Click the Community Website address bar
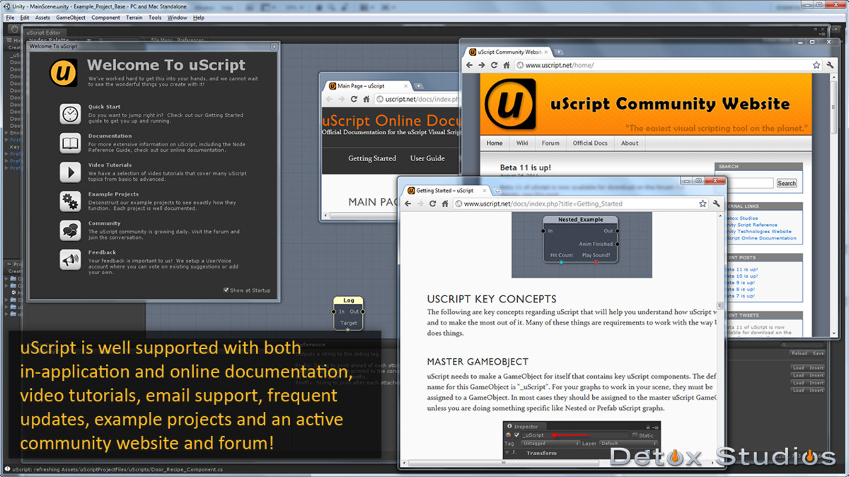849x477 pixels. pyautogui.click(x=668, y=65)
